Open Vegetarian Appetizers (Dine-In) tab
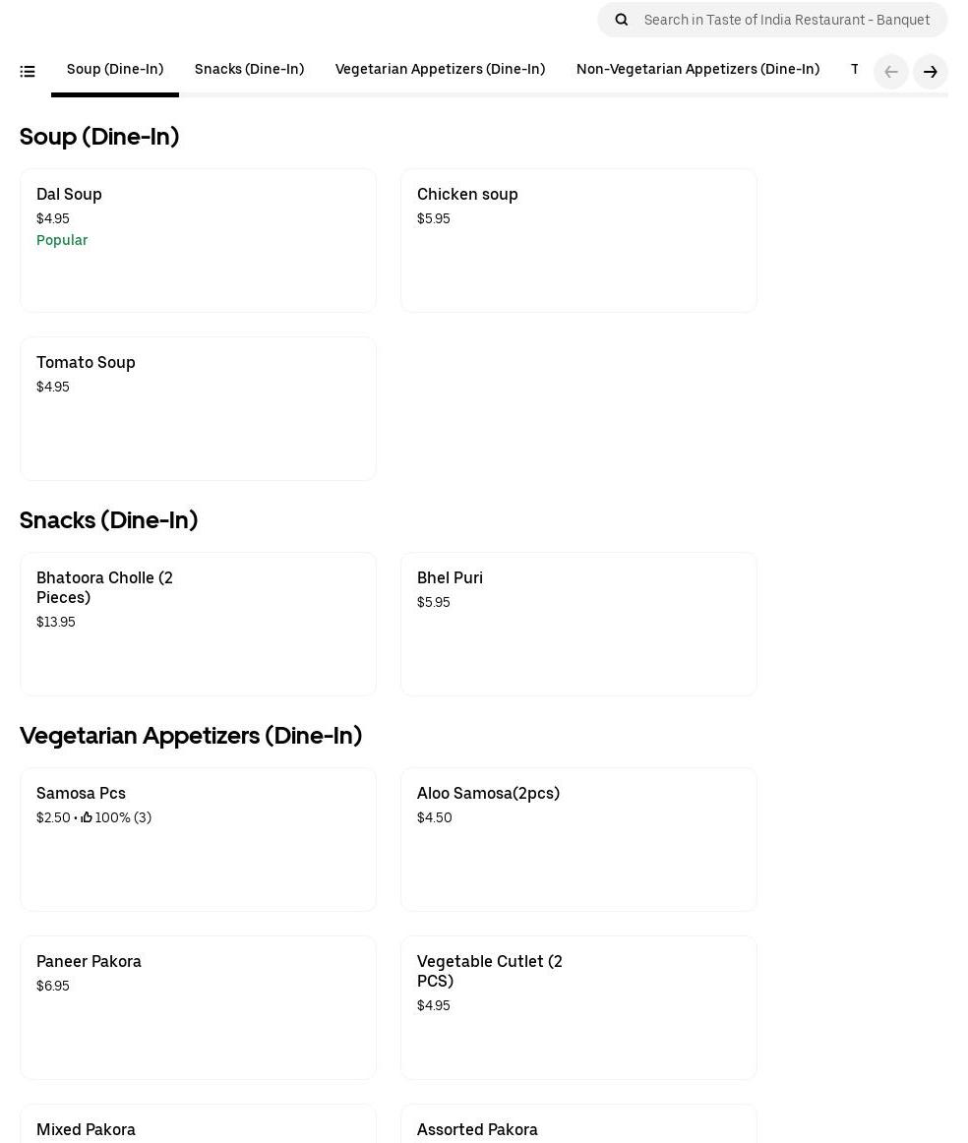 coord(440,70)
